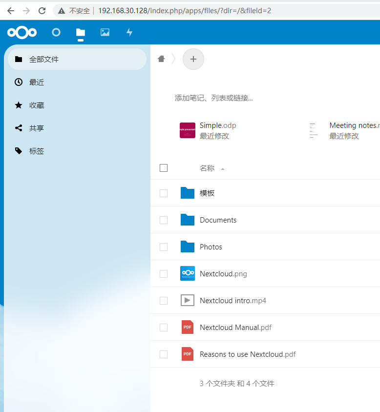Open the 模板 folder name

coord(207,193)
